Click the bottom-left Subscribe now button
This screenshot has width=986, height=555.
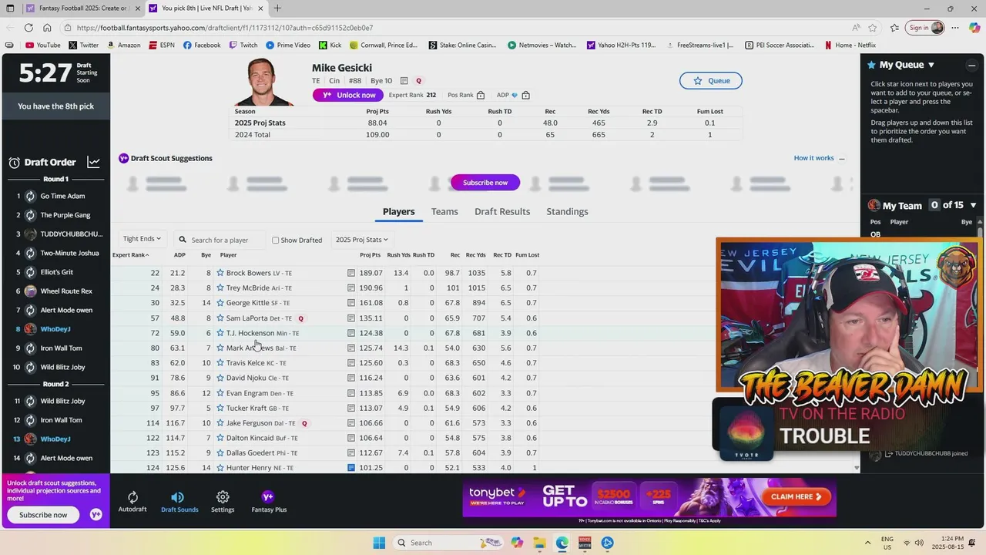[x=43, y=515]
